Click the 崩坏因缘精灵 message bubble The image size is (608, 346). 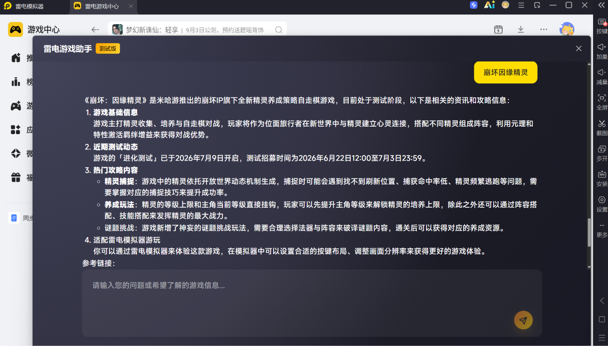pos(505,72)
